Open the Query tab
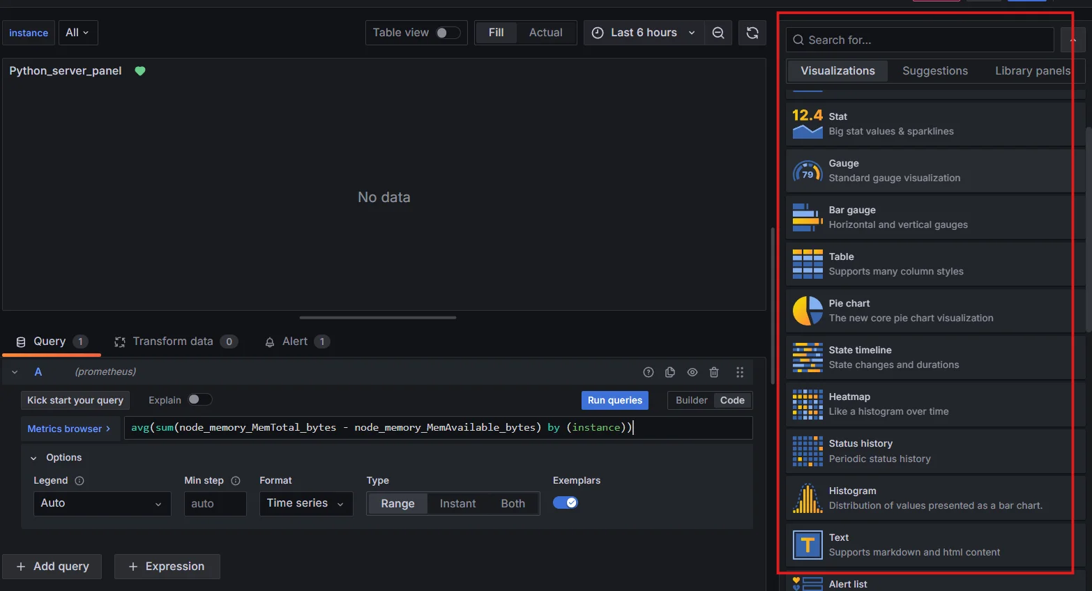Screen dimensions: 1092x591 52,341
